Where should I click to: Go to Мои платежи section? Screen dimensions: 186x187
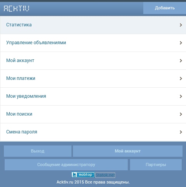(x=93, y=79)
